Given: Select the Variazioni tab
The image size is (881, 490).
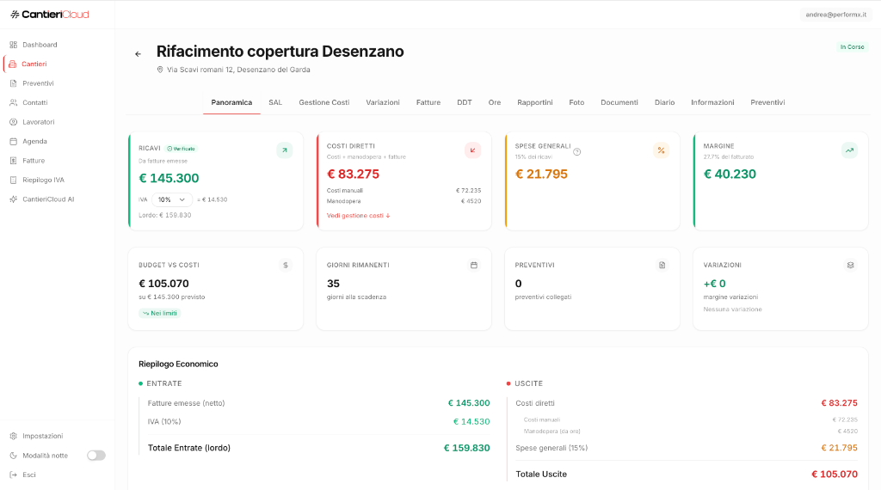Looking at the screenshot, I should pyautogui.click(x=383, y=102).
